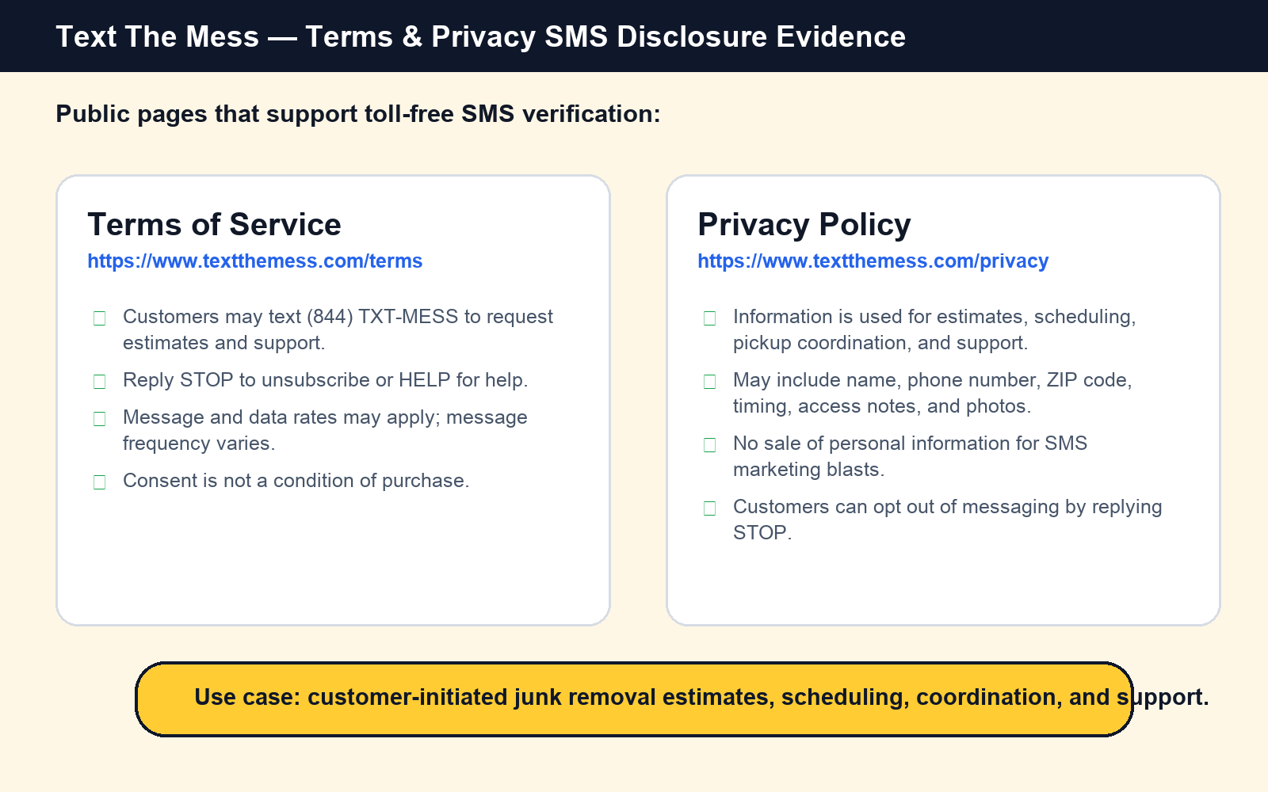1268x792 pixels.
Task: Click the page title 'Text The Mess' header
Action: [x=480, y=36]
